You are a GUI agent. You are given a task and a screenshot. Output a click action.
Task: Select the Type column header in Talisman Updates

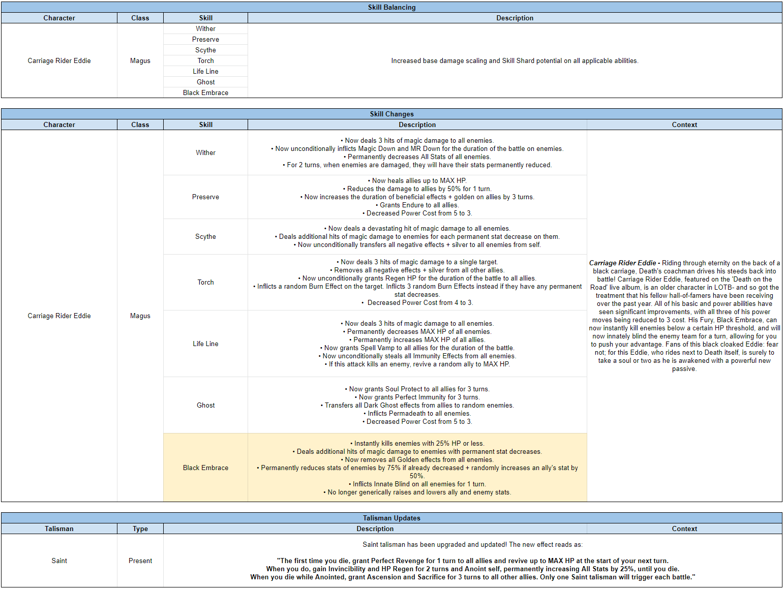pyautogui.click(x=140, y=529)
